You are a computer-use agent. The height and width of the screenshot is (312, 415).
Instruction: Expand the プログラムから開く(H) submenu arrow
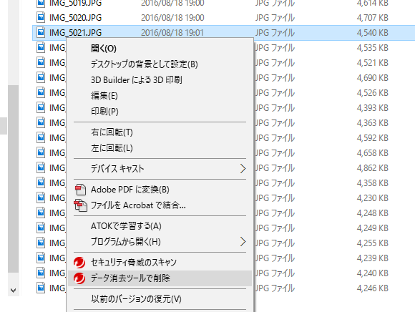[x=243, y=242]
